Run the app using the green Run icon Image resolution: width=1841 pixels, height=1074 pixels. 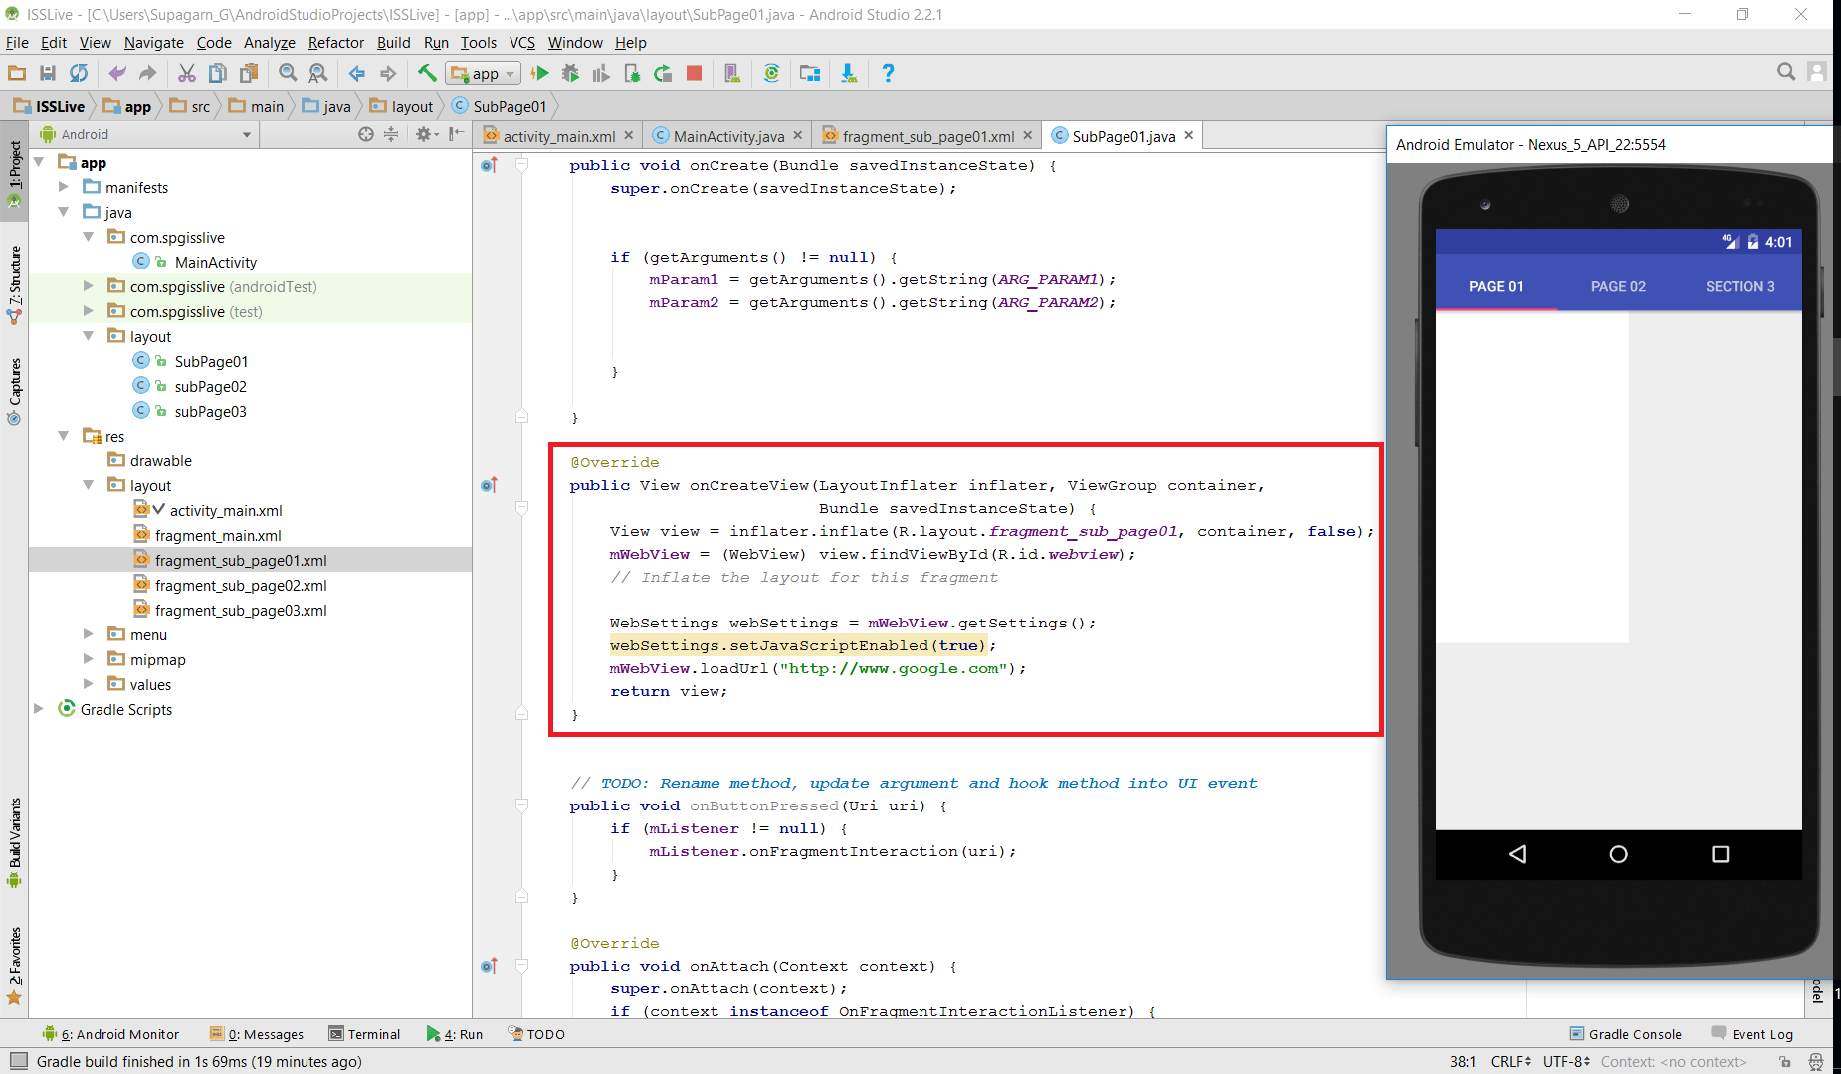(540, 72)
